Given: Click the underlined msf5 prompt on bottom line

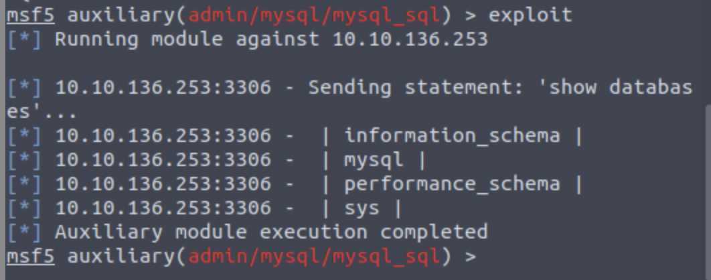Looking at the screenshot, I should 30,256.
